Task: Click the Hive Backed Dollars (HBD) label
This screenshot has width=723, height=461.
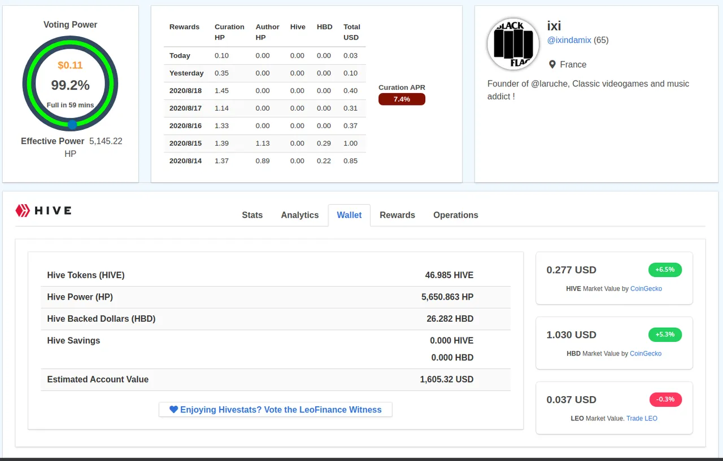Action: point(101,319)
